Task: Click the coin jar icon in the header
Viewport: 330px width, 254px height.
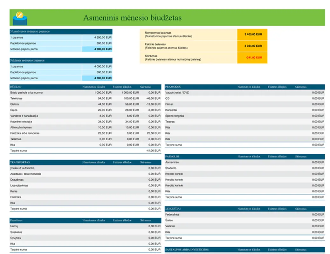Action: pyautogui.click(x=20, y=18)
